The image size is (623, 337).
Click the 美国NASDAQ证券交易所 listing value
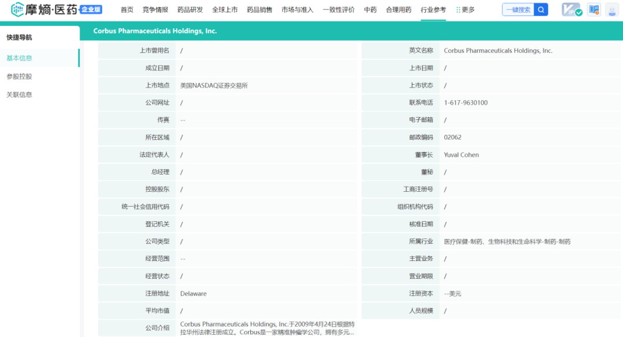tap(214, 85)
